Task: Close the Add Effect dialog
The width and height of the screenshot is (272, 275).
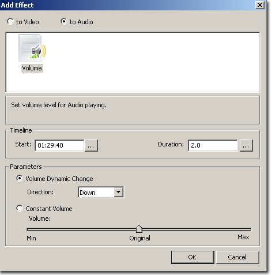Action: (x=260, y=5)
